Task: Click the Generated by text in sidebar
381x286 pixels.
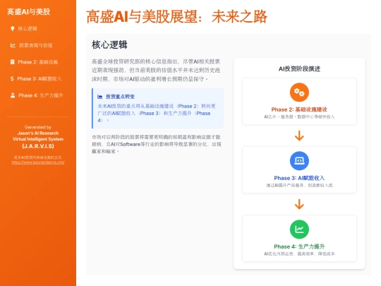Action: tap(38, 127)
